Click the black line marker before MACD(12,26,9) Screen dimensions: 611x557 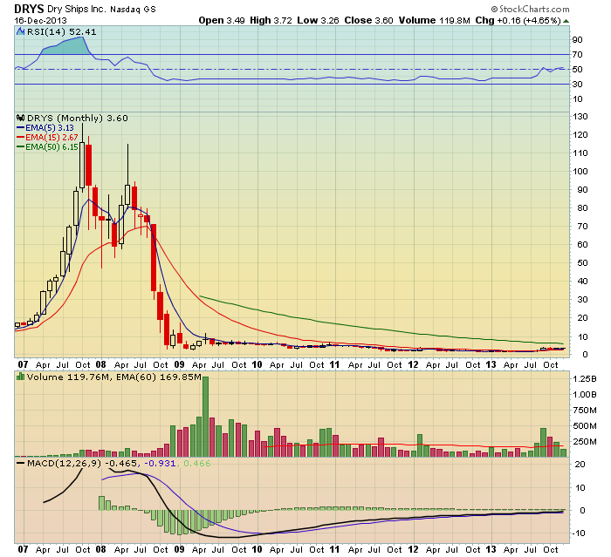tap(21, 463)
